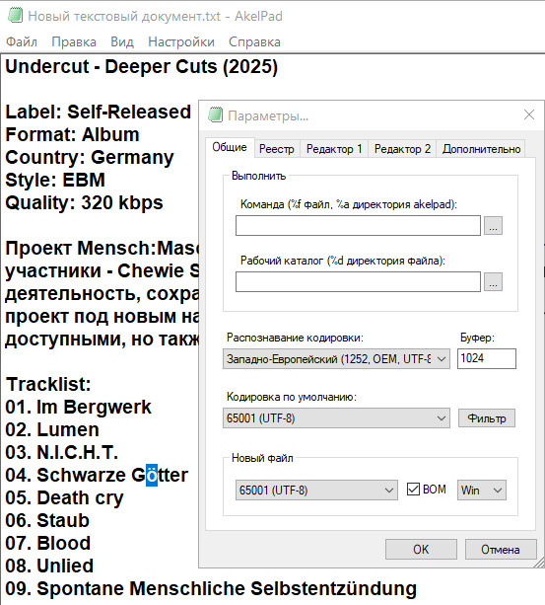Click the text line '02. Lumen'

click(x=52, y=430)
